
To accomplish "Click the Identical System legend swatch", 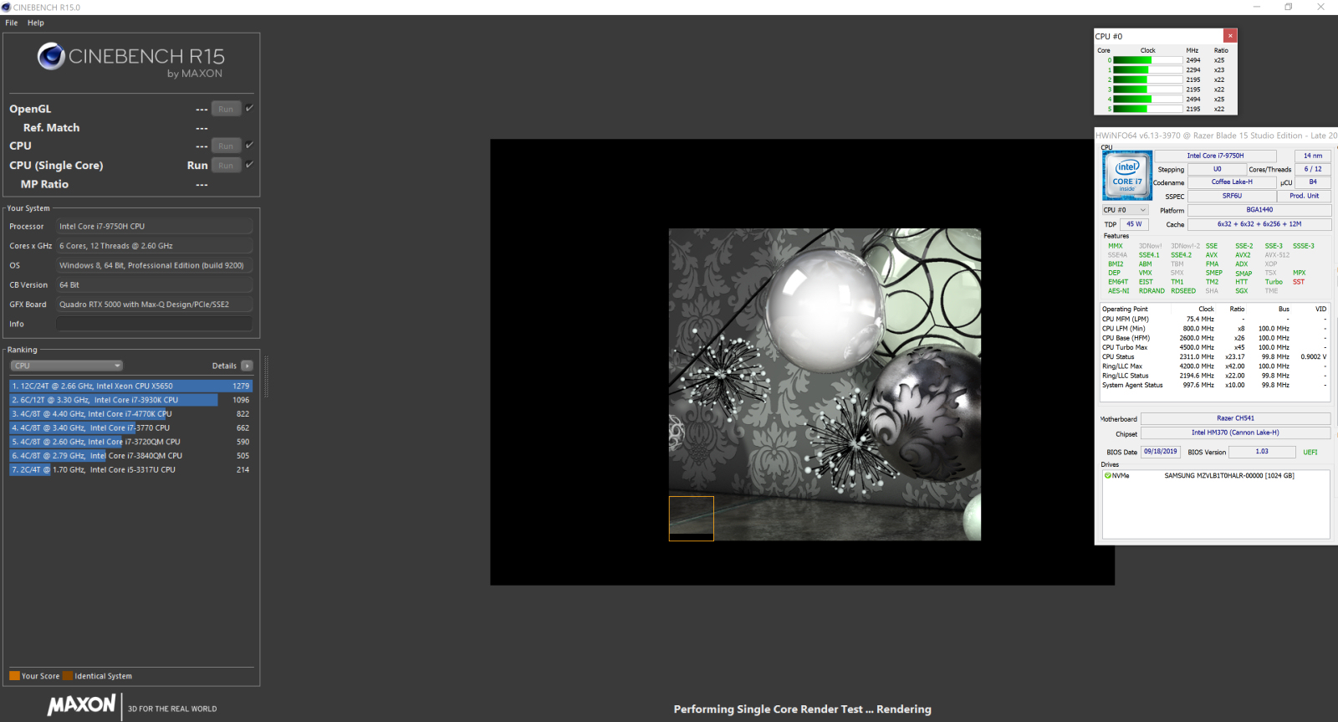I will point(68,676).
